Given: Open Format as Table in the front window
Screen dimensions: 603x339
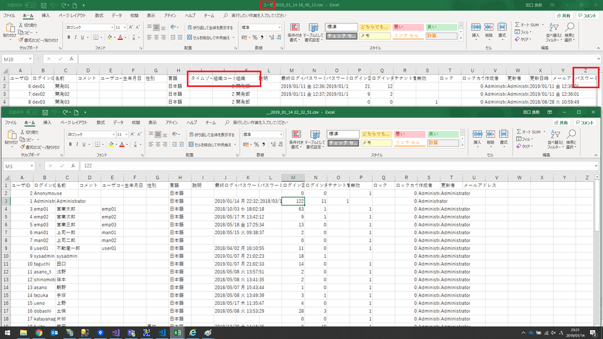Looking at the screenshot, I should click(x=314, y=139).
